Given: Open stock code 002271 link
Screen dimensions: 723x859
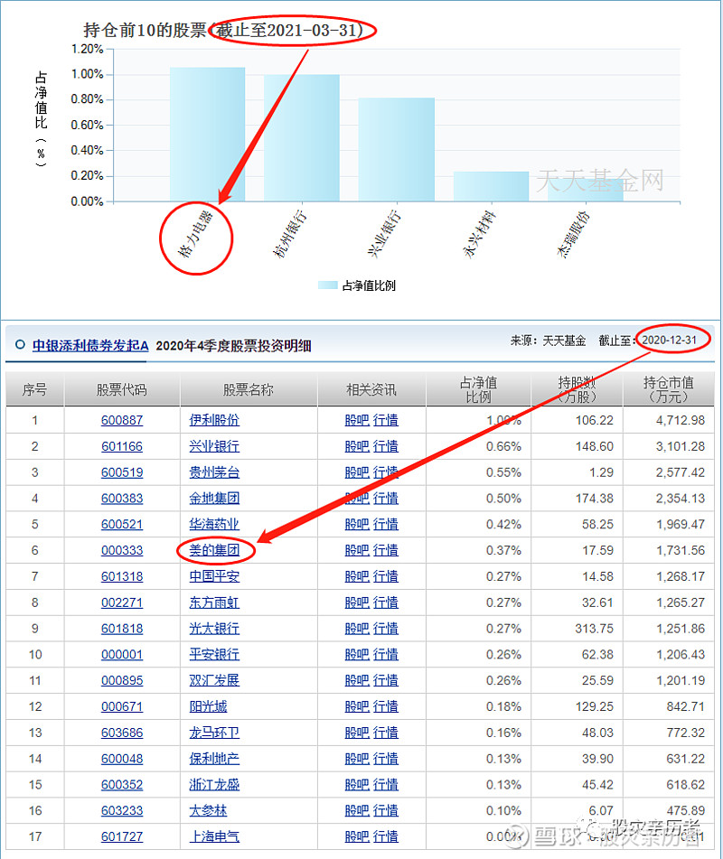Looking at the screenshot, I should (122, 602).
